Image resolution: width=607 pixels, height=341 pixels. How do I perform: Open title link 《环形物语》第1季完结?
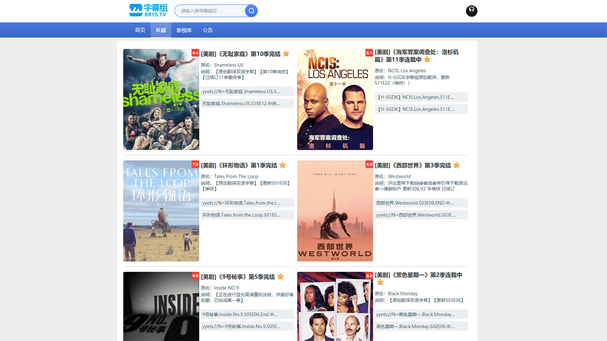coord(239,165)
